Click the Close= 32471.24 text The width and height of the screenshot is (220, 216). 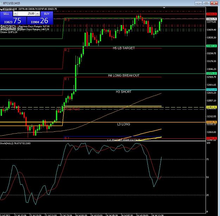coord(9,32)
